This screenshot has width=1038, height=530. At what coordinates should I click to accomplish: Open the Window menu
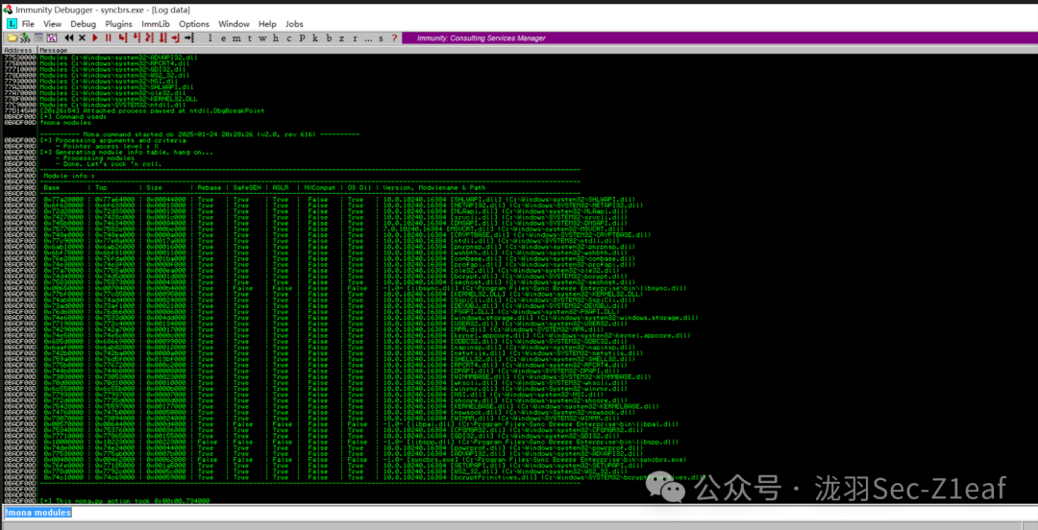pyautogui.click(x=234, y=24)
